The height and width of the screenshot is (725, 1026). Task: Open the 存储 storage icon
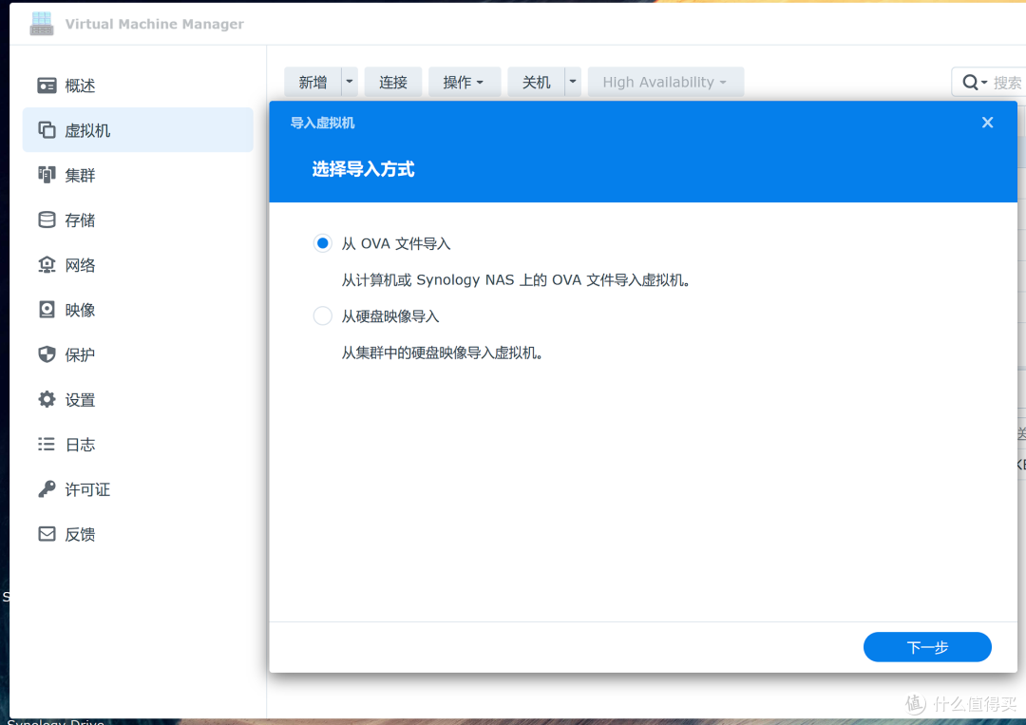[47, 219]
